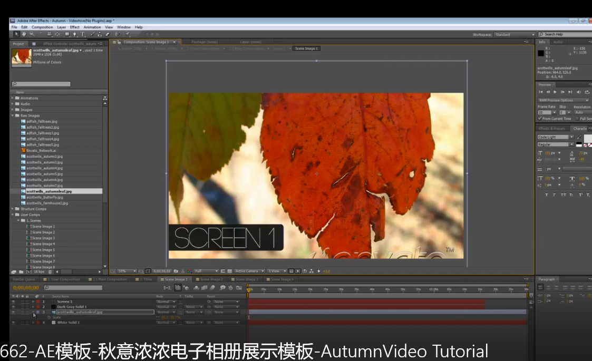Open the Code Light font family dropdown
The height and width of the screenshot is (361, 592).
pyautogui.click(x=556, y=137)
